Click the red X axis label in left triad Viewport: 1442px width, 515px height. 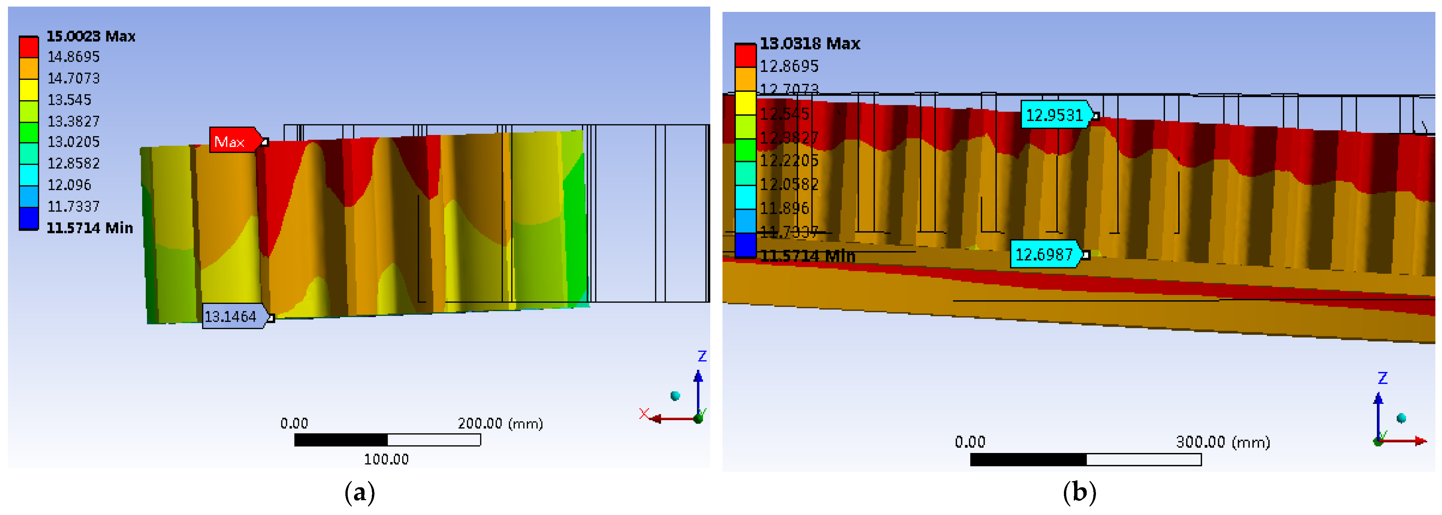pos(644,413)
